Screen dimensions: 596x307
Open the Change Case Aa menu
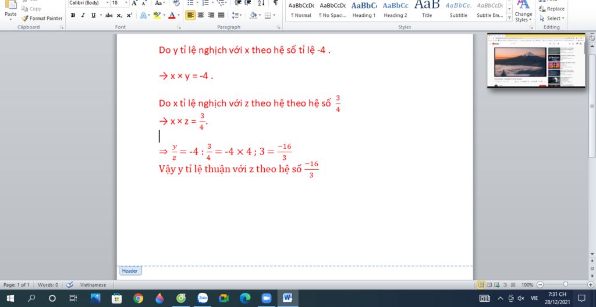click(159, 3)
